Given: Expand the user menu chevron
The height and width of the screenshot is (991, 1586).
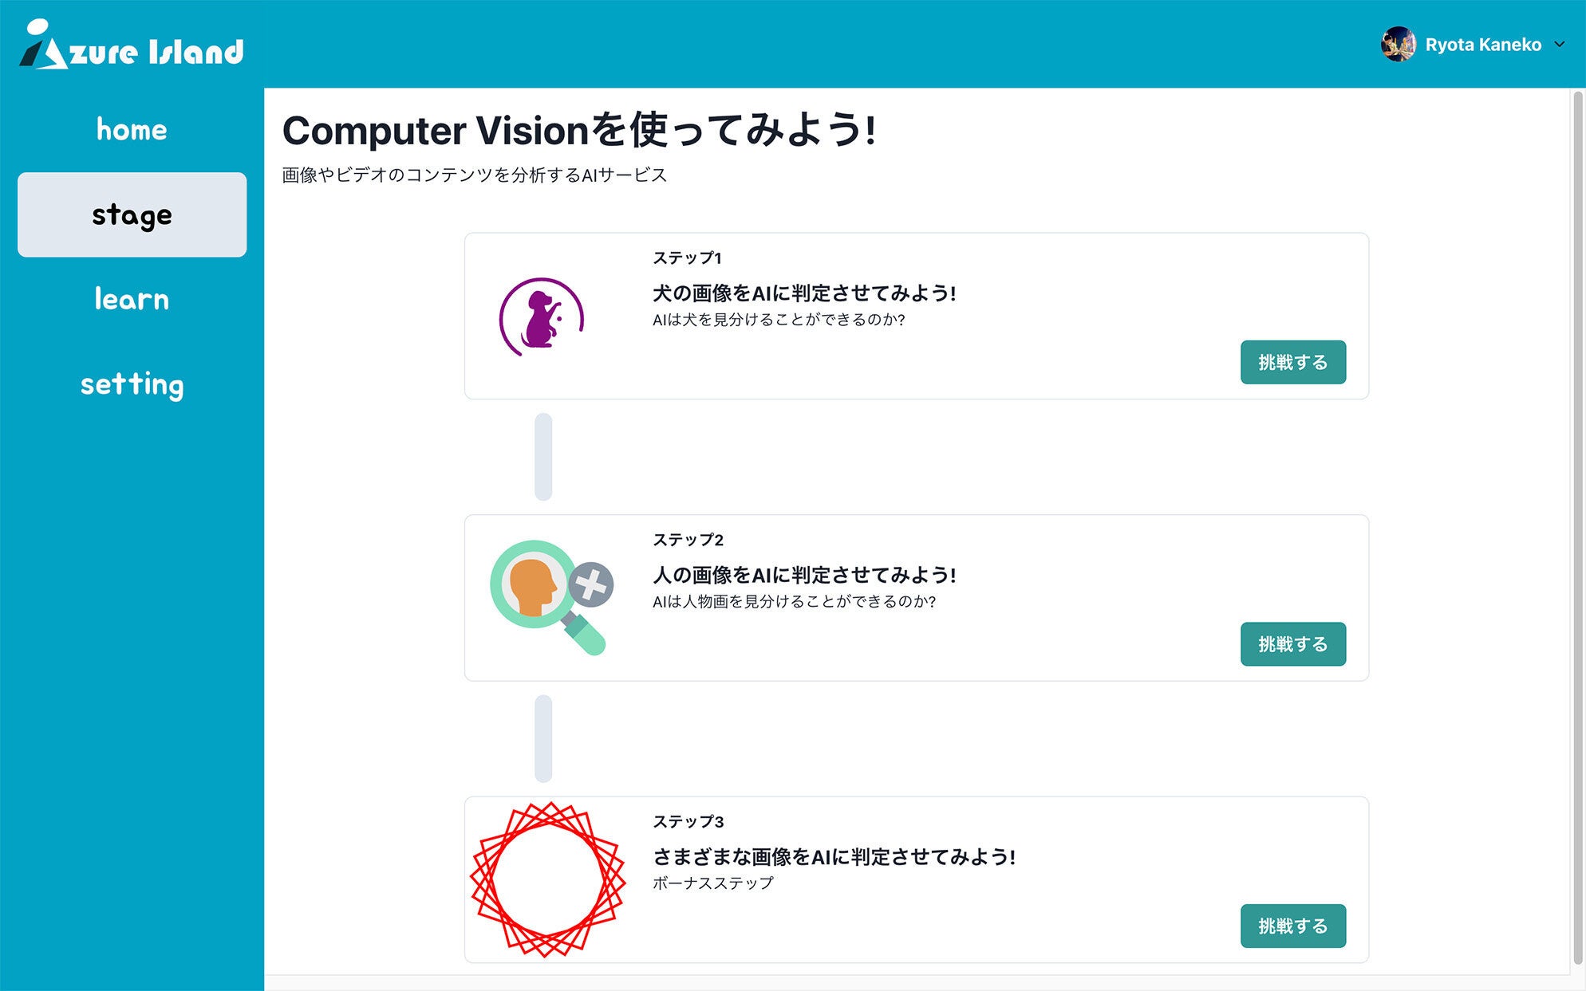Looking at the screenshot, I should coord(1559,45).
